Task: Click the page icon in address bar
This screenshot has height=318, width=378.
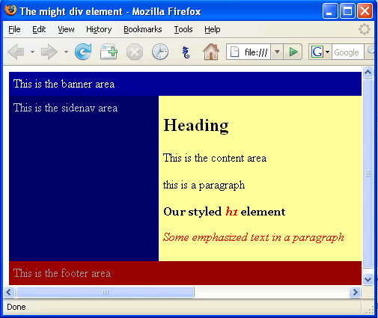Action: (x=234, y=52)
